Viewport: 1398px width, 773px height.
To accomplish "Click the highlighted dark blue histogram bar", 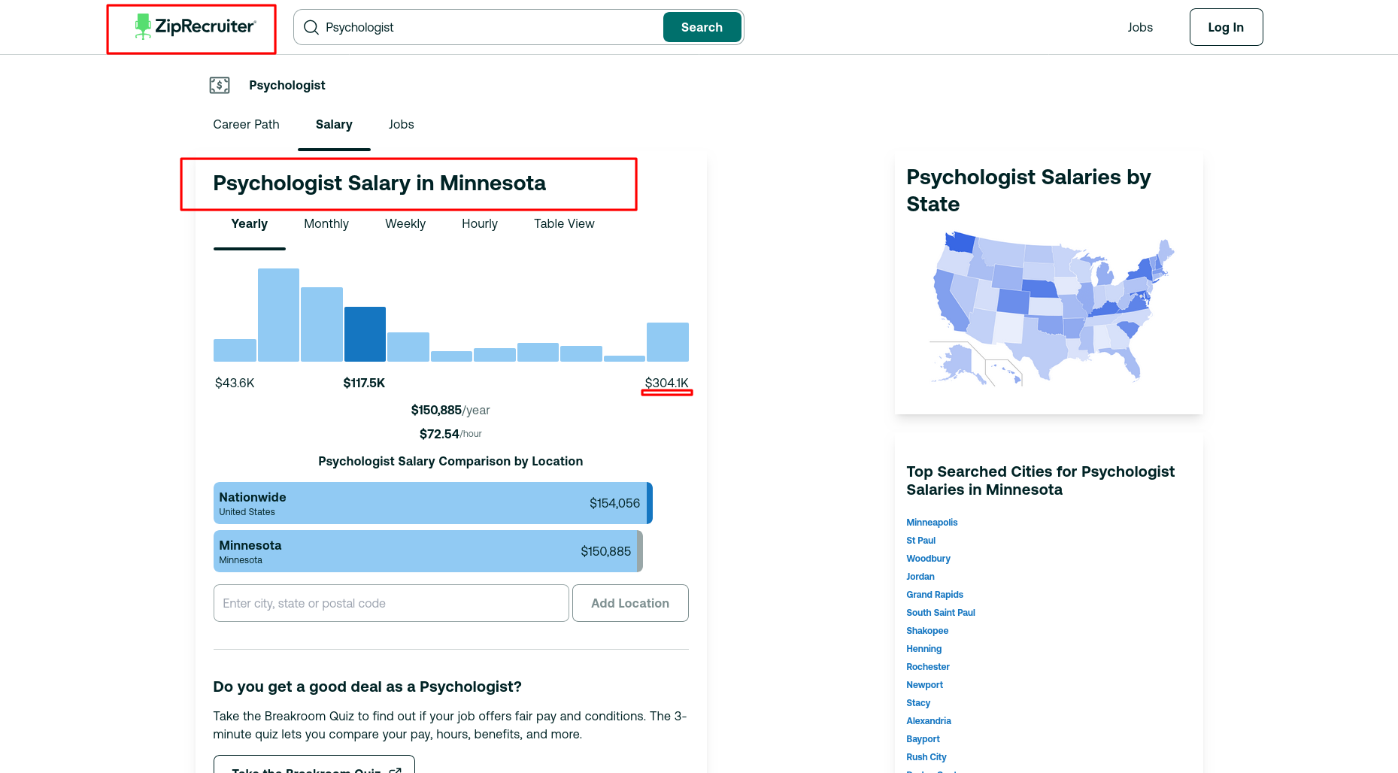I will pos(365,335).
